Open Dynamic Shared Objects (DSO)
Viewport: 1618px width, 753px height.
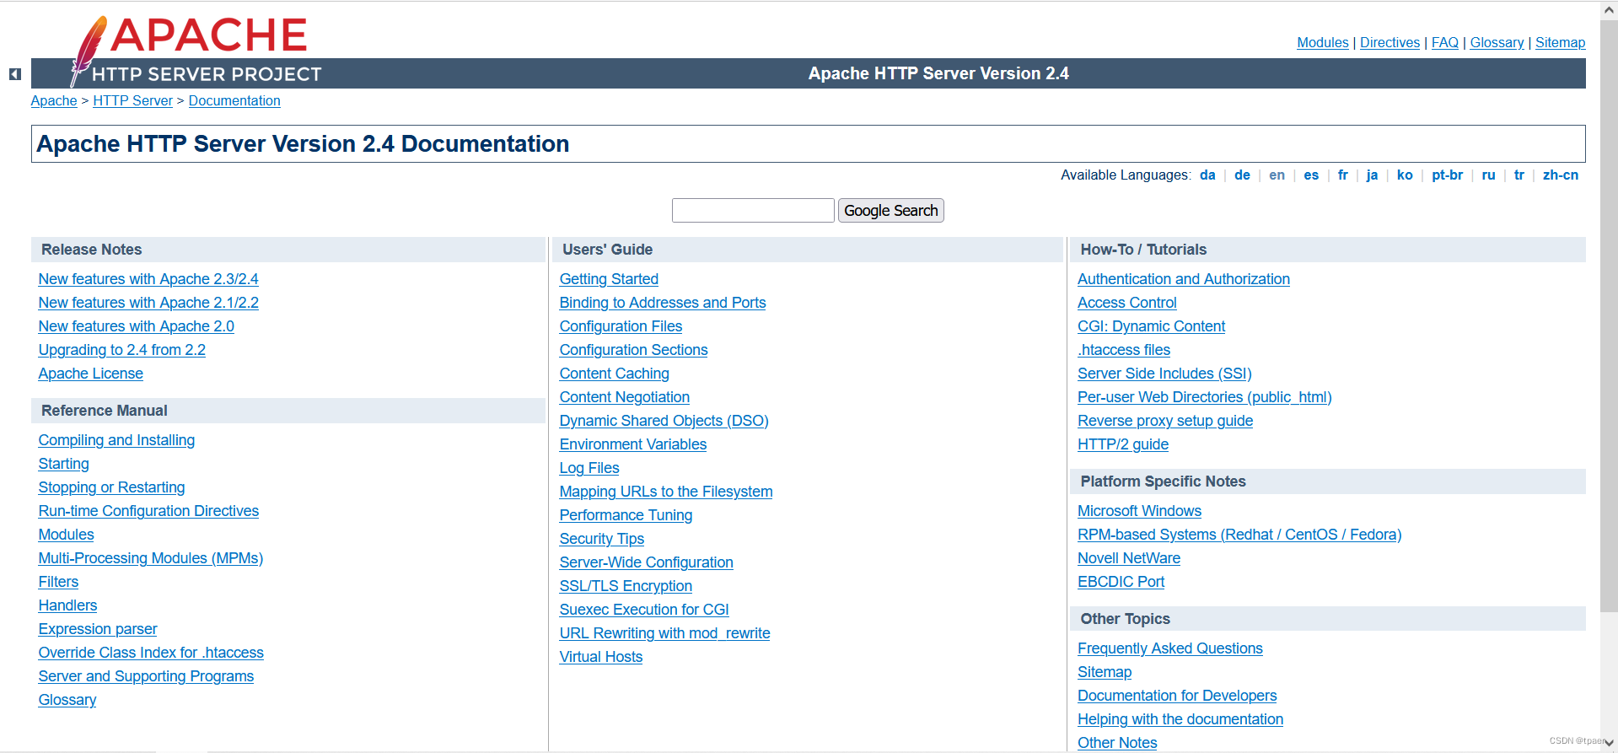click(x=664, y=421)
